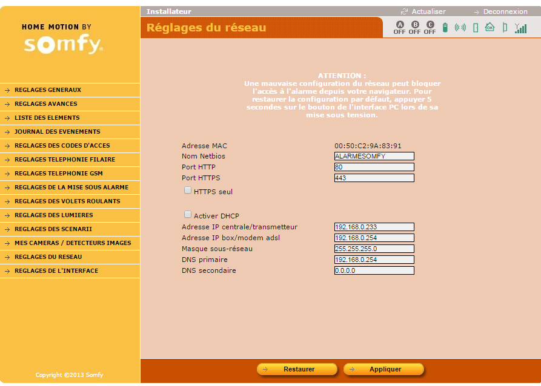Click the Actualiser refresh link
The height and width of the screenshot is (386, 541).
coord(428,11)
